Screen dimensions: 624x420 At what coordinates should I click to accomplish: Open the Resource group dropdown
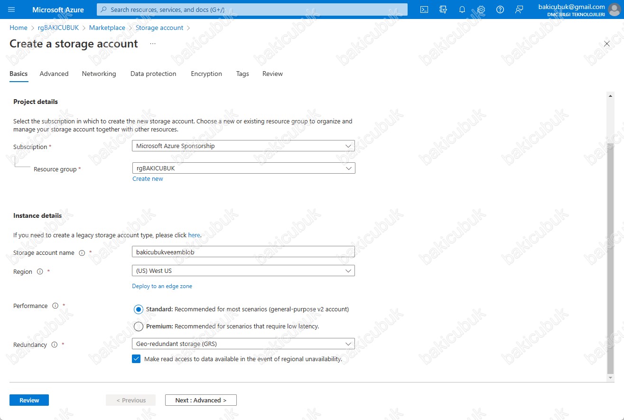pyautogui.click(x=243, y=168)
